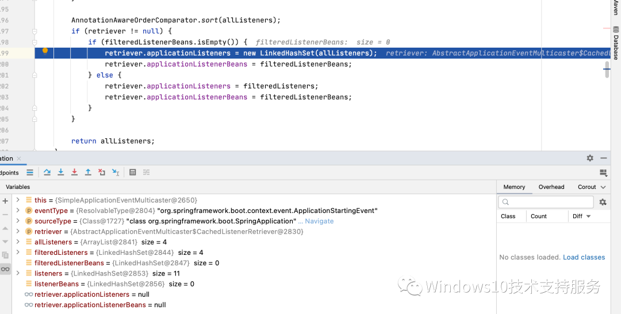
Task: Click the AnnotationAwareOrderComparator.sort line
Action: tap(176, 20)
